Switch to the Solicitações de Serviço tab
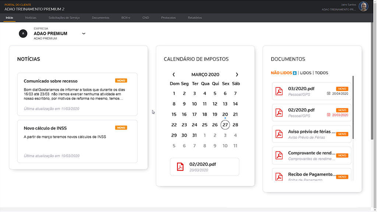Screen dimensions: 377x212 (64, 18)
